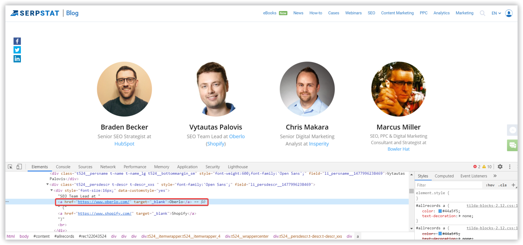Screen dimensions: 523x245
Task: Follow the Insperity link
Action: click(319, 144)
